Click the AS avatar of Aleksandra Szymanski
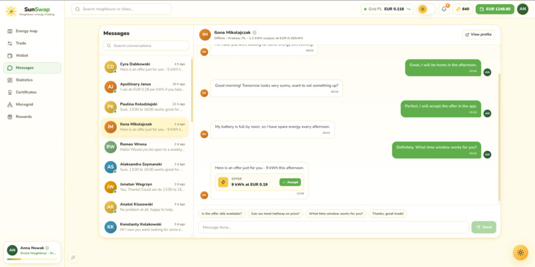Screen dimensions: 535x267 pyautogui.click(x=111, y=167)
